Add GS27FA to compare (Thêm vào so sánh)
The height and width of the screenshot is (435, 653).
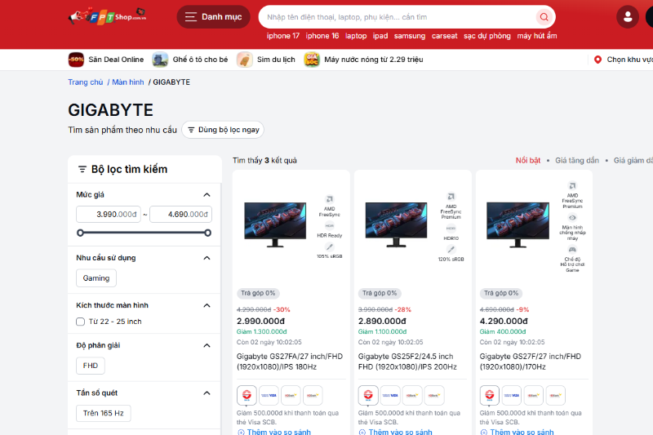pos(274,432)
